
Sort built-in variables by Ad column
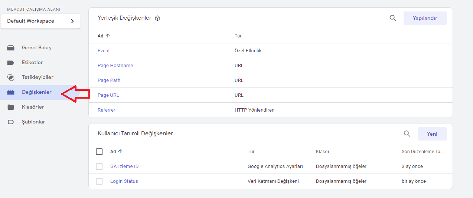[104, 36]
